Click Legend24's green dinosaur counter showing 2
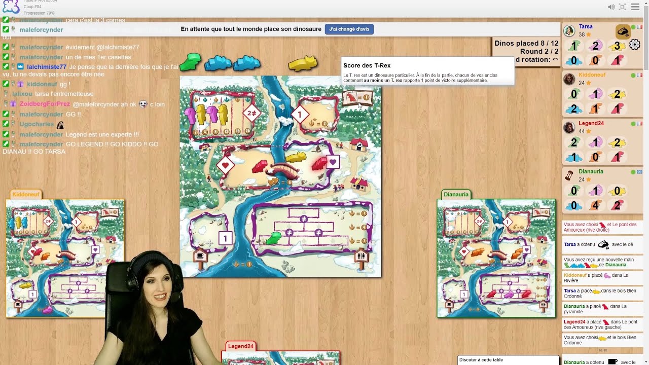649x365 pixels. (x=573, y=142)
